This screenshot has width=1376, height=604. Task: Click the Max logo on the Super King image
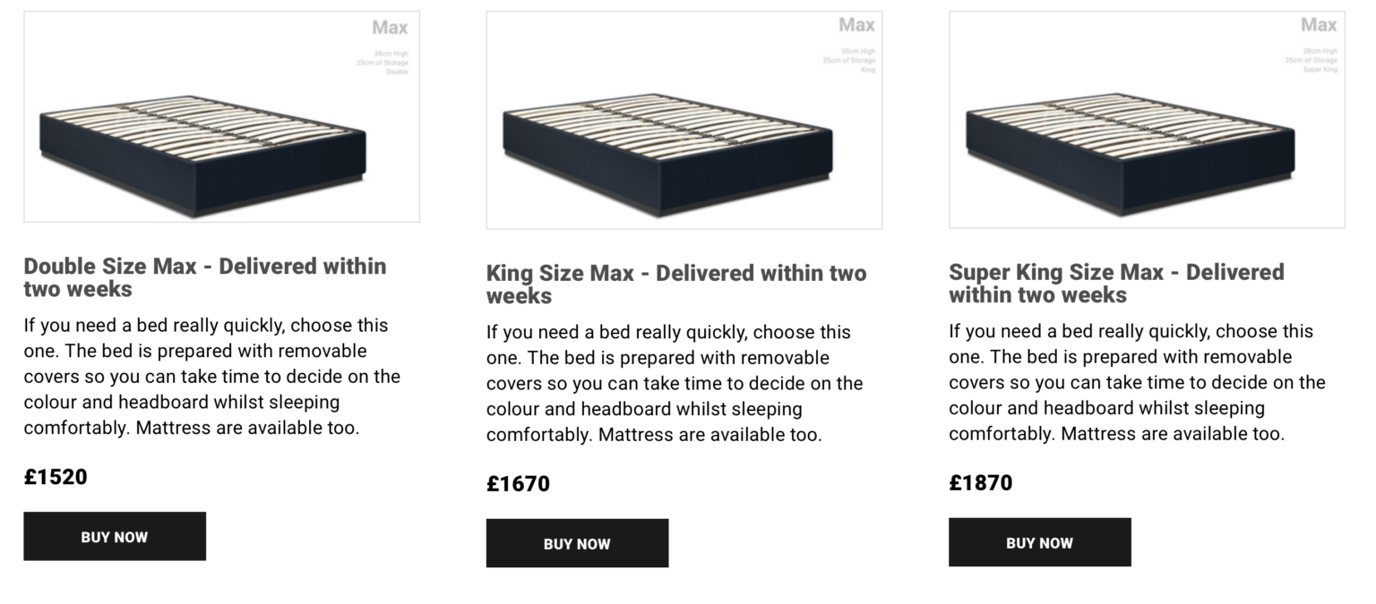pyautogui.click(x=1318, y=24)
